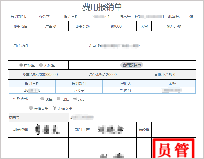The height and width of the screenshot is (159, 204).
Task: Open the 查看预算单 button
Action: [132, 65]
